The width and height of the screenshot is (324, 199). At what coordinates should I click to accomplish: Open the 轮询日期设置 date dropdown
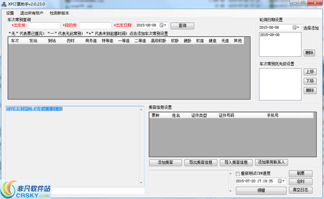pos(296,27)
